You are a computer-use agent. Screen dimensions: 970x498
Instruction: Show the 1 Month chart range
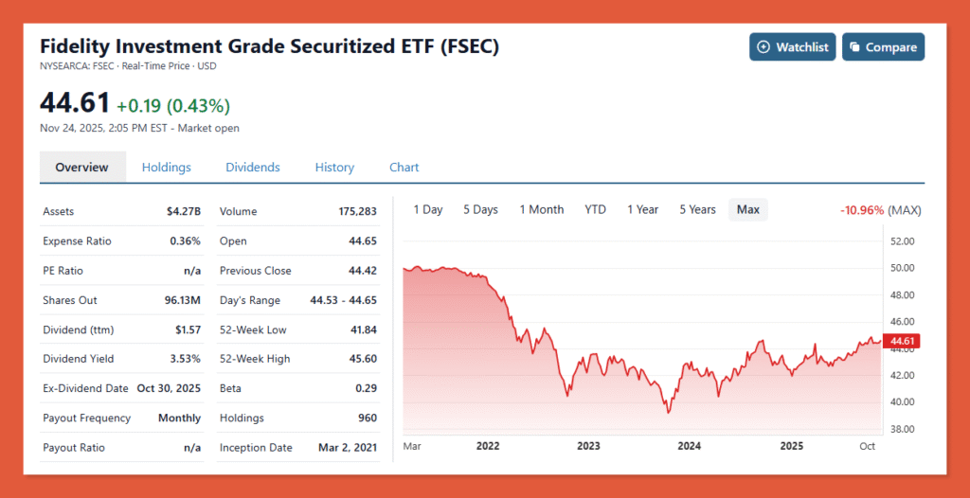click(x=542, y=210)
